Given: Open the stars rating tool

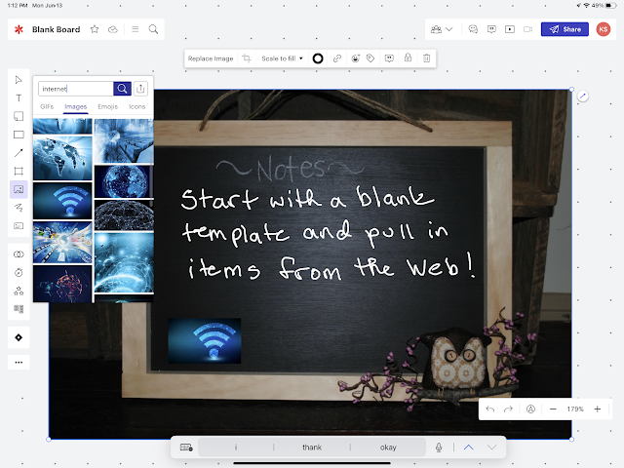Looking at the screenshot, I should click(19, 291).
